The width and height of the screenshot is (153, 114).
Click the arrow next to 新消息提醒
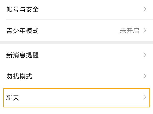145,55
